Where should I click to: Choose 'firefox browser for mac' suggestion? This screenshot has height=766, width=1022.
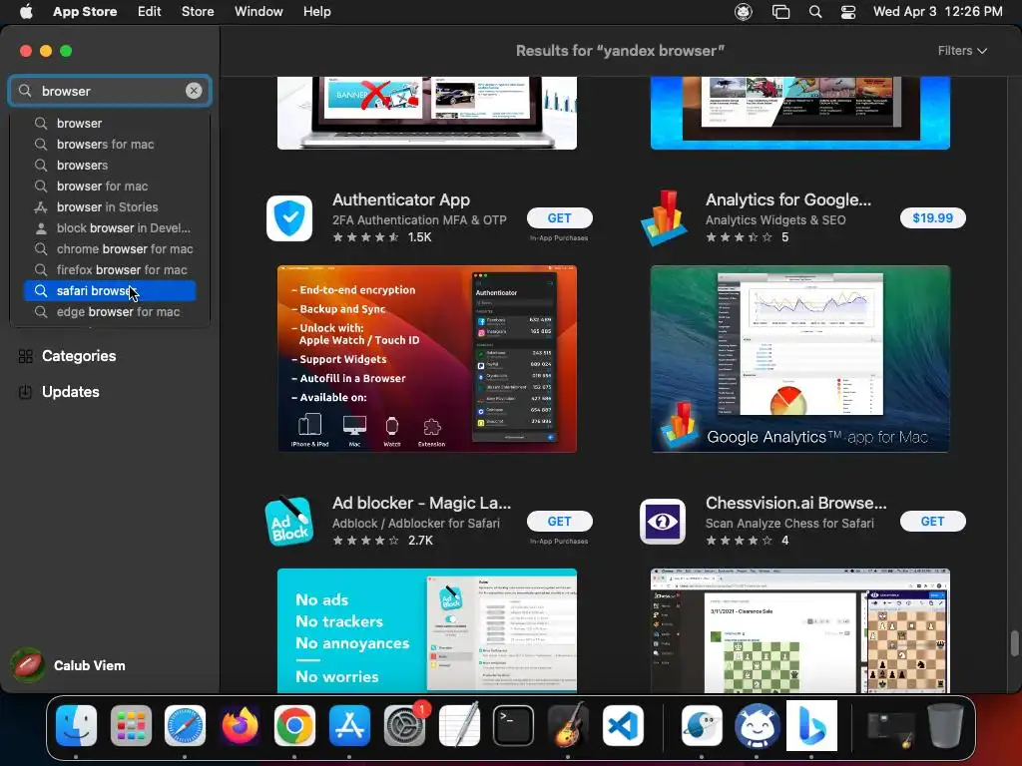pos(110,269)
